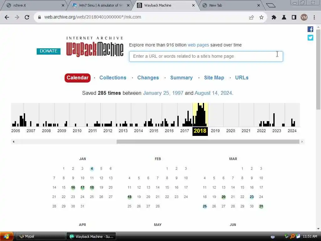Select year 2006 on the timeline

point(16,131)
